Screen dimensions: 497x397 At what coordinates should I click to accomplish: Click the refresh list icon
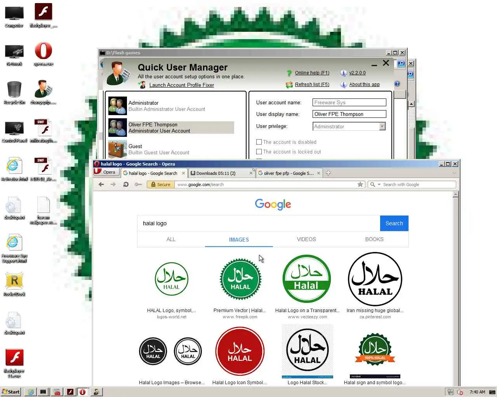coord(289,85)
